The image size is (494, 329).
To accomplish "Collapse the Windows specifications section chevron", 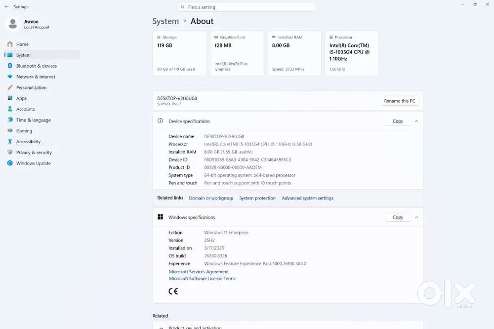I will [416, 217].
